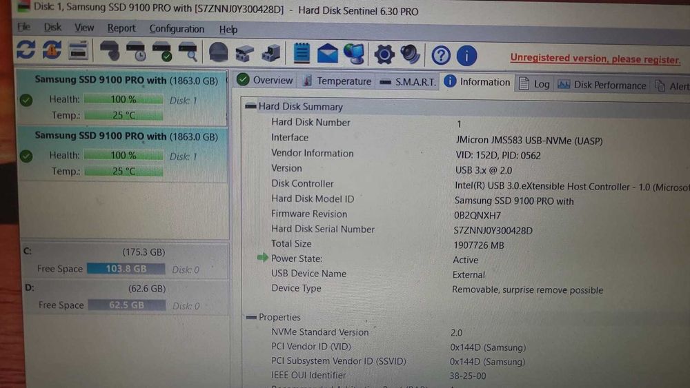Switch to the Temperature tab

(x=337, y=81)
